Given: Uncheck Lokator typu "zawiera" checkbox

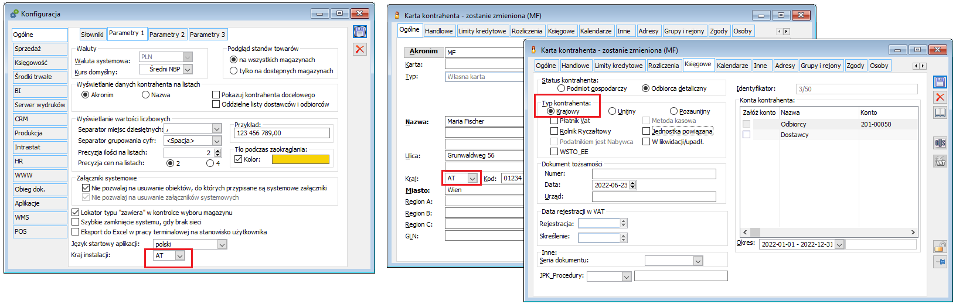Looking at the screenshot, I should [x=75, y=212].
